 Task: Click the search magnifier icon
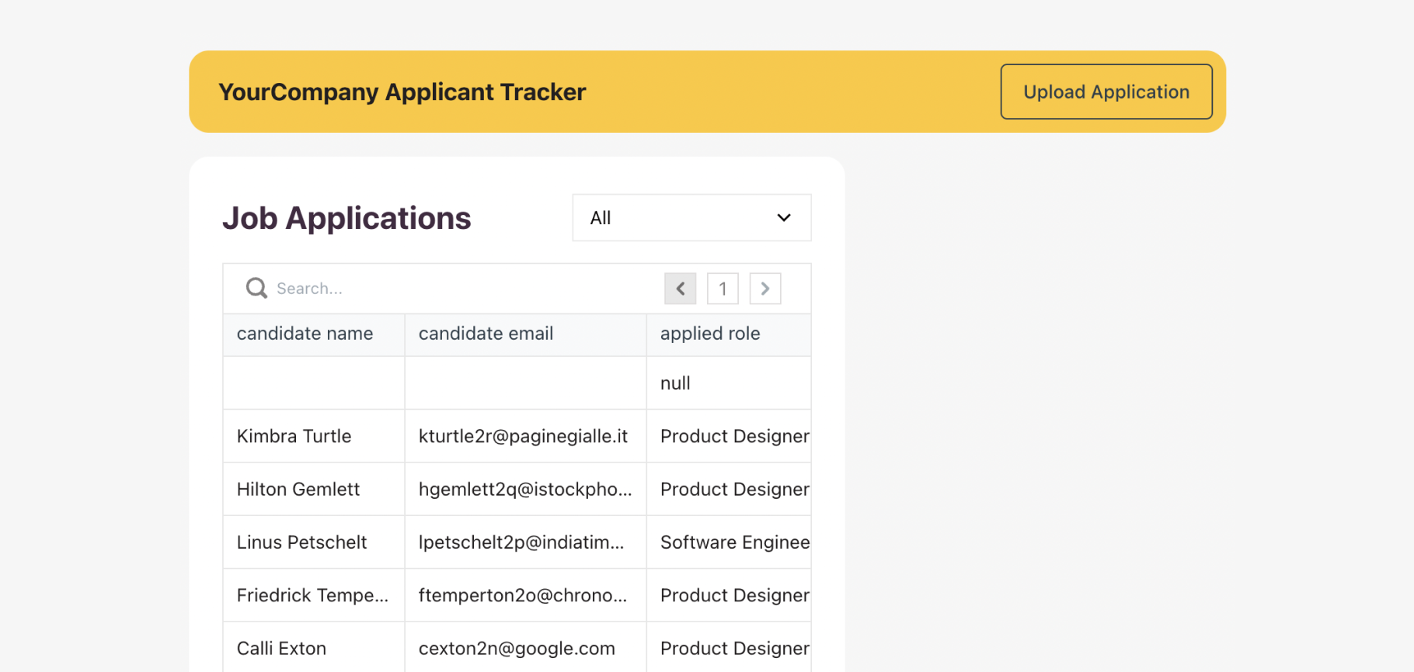click(x=256, y=289)
